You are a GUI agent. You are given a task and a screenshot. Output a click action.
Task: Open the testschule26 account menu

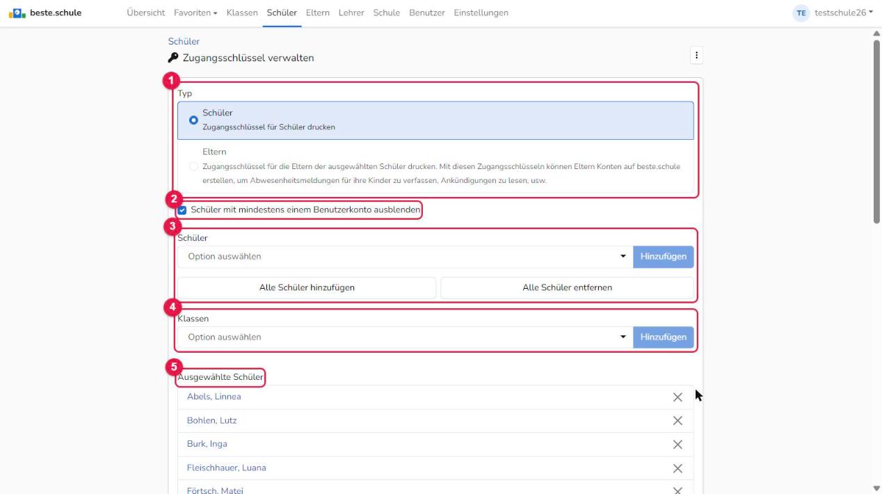844,13
